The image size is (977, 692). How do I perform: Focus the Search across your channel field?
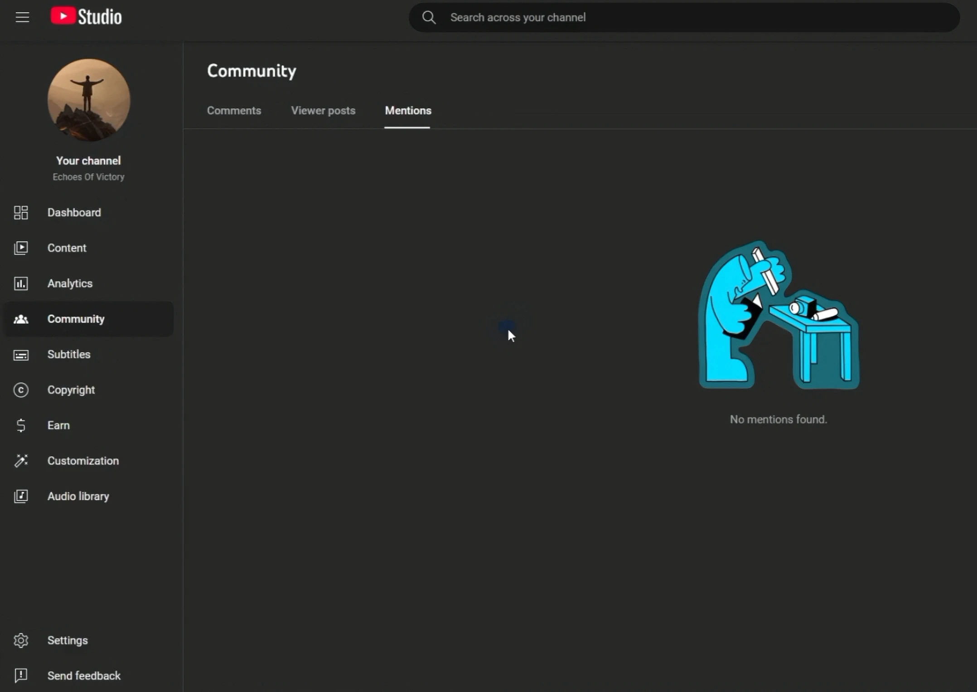pyautogui.click(x=684, y=18)
